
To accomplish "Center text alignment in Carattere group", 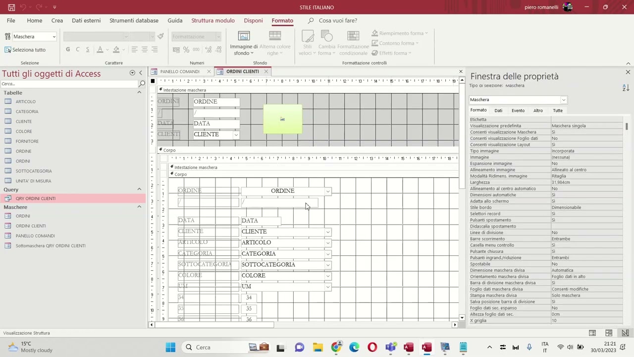I will pyautogui.click(x=145, y=50).
